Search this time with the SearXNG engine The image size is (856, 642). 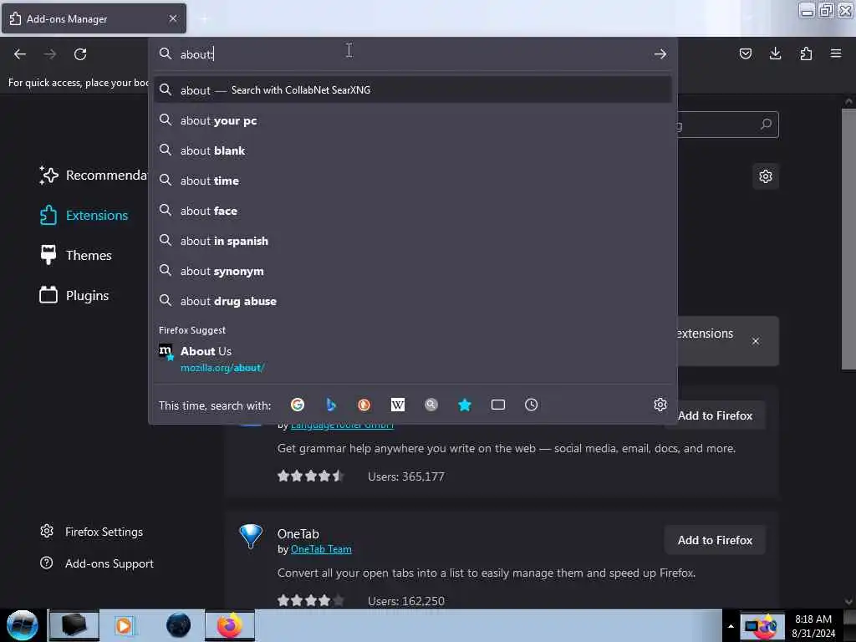tap(431, 405)
